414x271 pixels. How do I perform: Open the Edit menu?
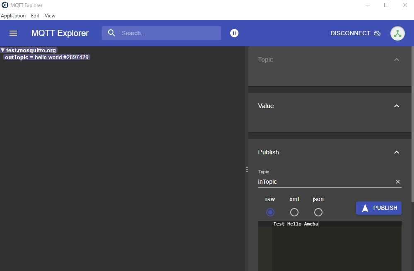click(x=35, y=16)
